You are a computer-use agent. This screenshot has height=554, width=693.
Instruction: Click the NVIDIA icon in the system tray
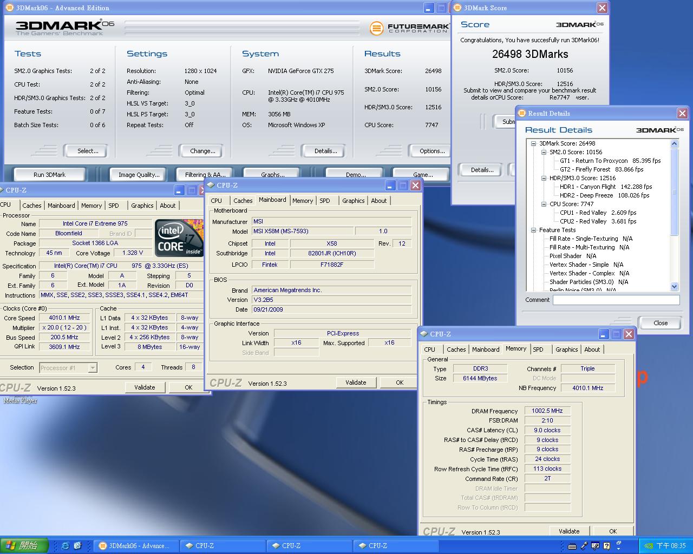tap(649, 546)
